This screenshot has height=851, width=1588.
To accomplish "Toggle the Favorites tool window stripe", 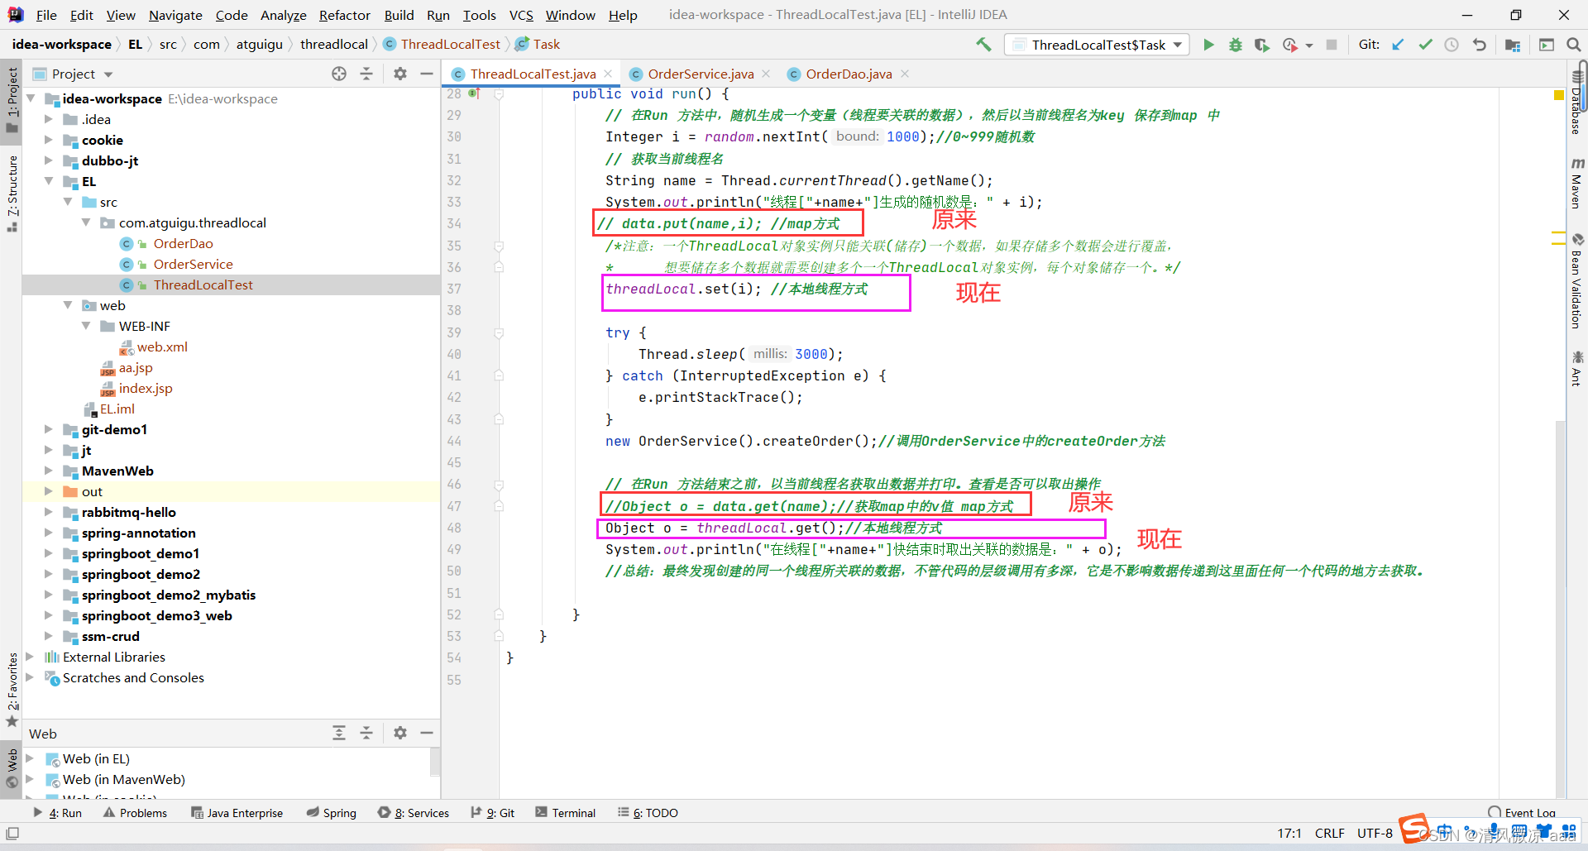I will [12, 690].
